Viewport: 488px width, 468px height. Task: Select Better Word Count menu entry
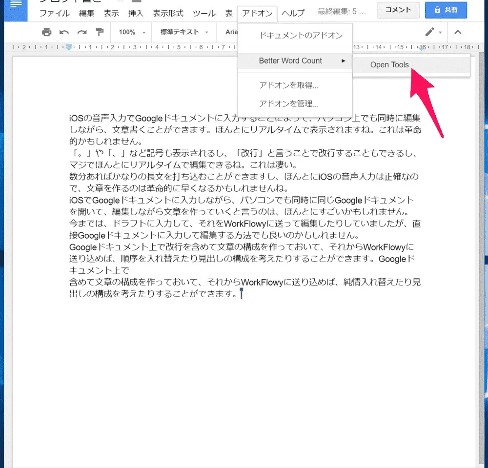(295, 61)
